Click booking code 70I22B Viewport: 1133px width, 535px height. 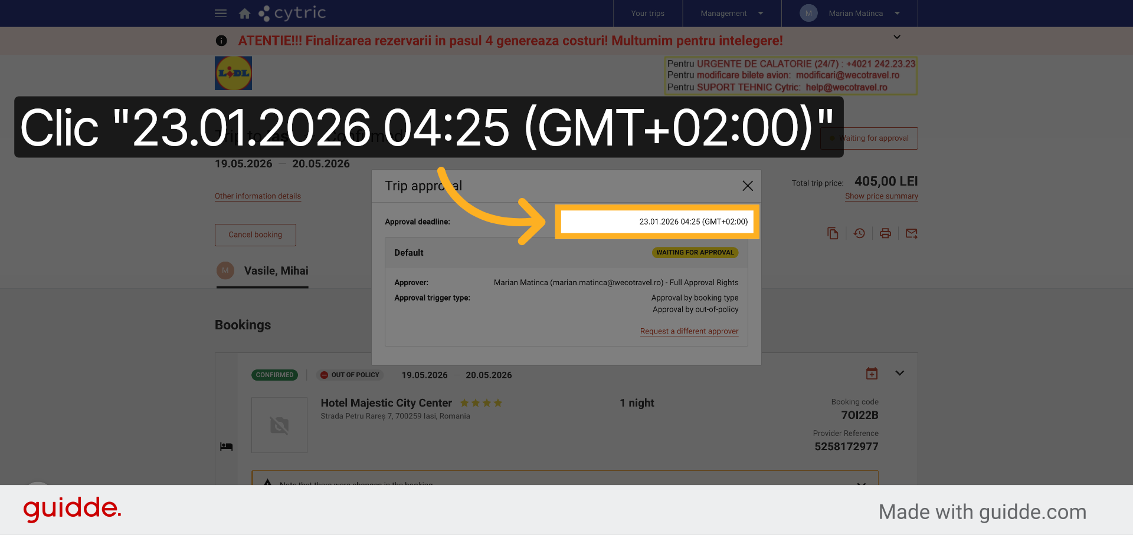point(860,415)
